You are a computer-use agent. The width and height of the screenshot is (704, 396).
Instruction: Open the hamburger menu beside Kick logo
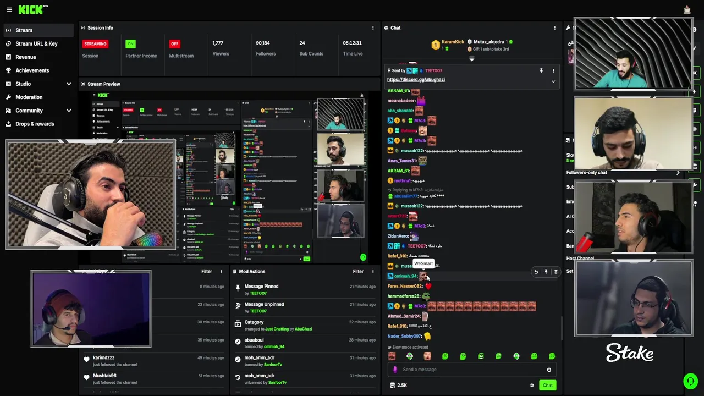click(9, 9)
